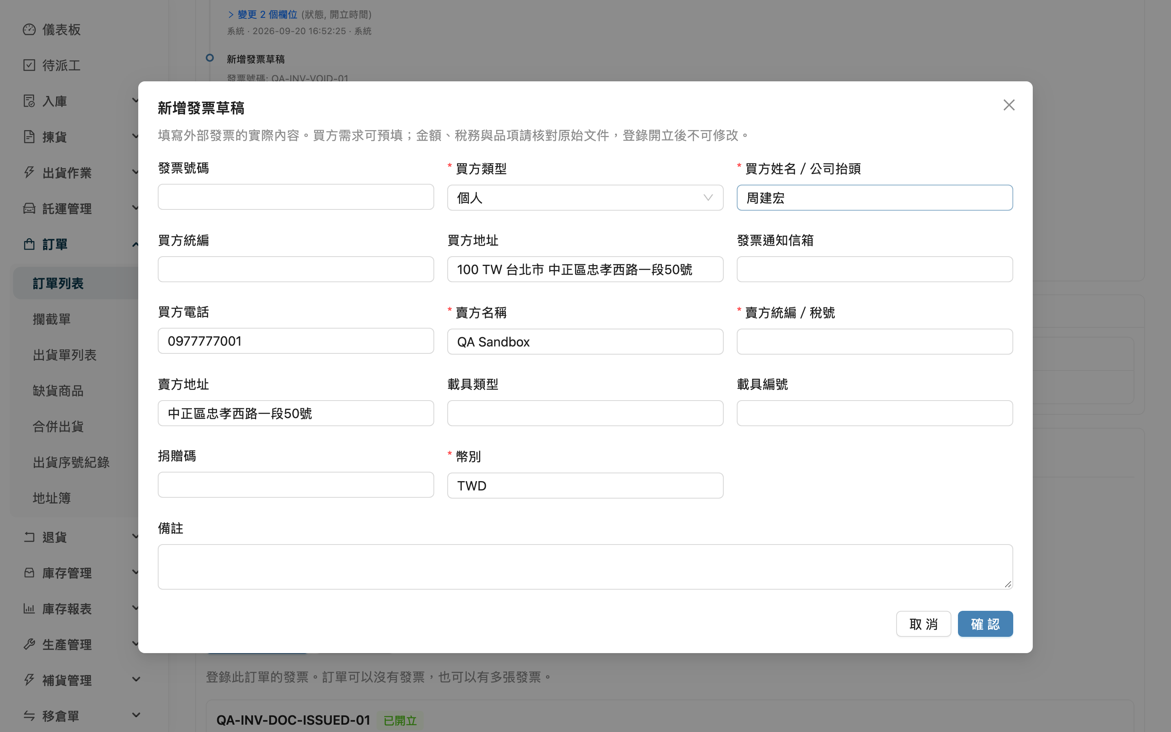
Task: Click the 入庫 sidebar icon
Action: [29, 101]
